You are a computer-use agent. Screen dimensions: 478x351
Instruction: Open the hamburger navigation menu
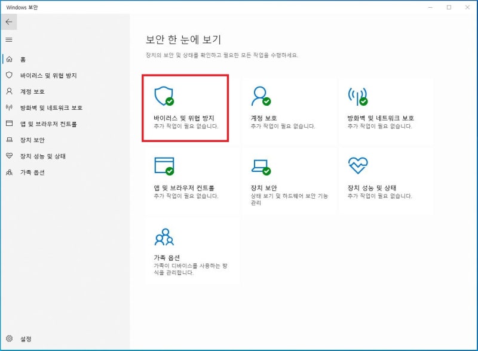9,39
